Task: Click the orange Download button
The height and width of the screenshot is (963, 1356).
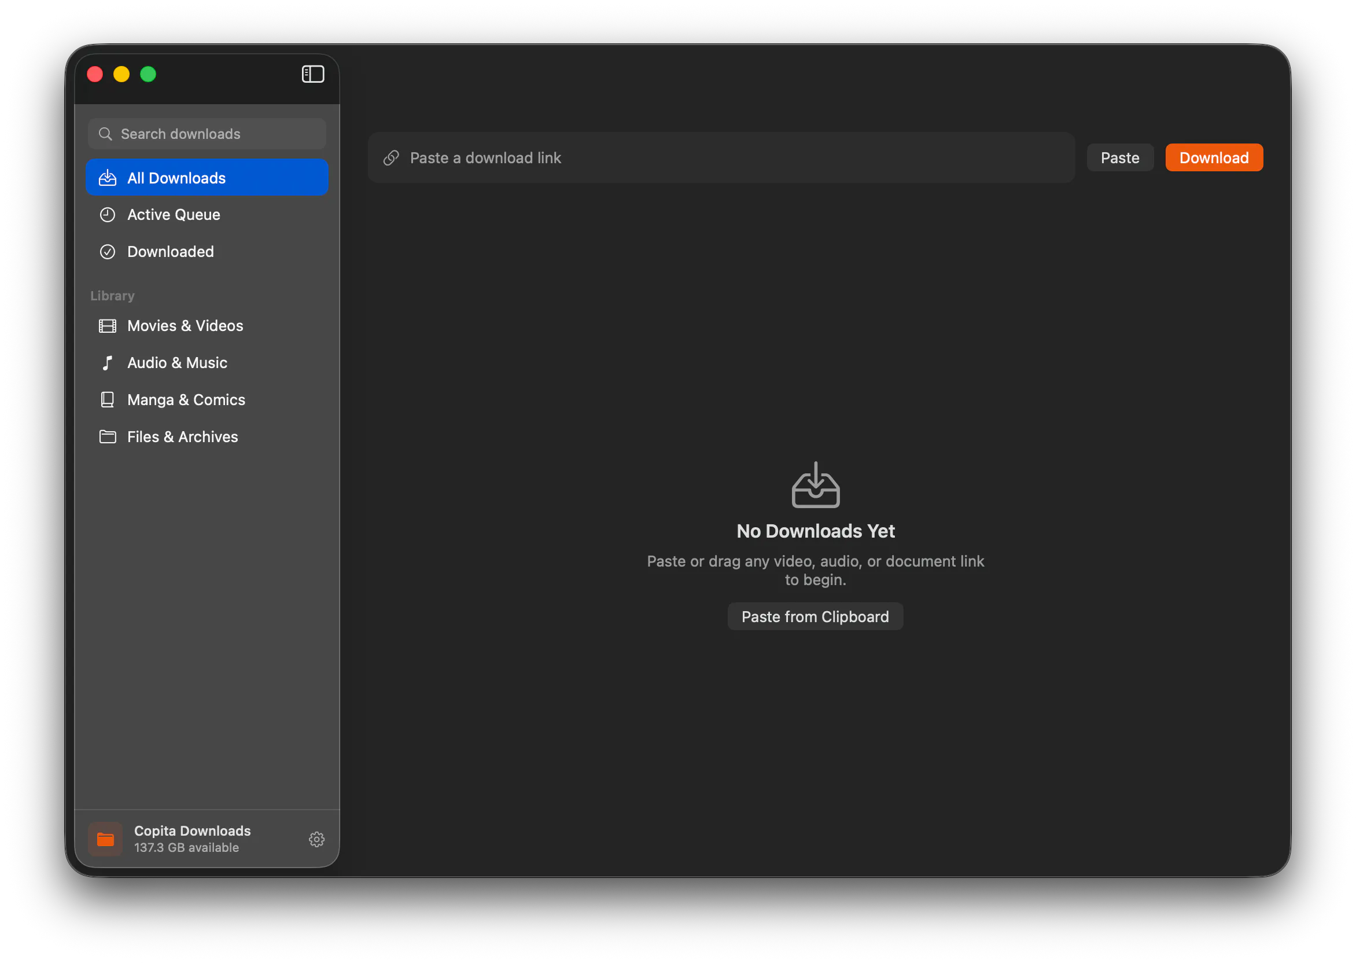Action: point(1214,158)
